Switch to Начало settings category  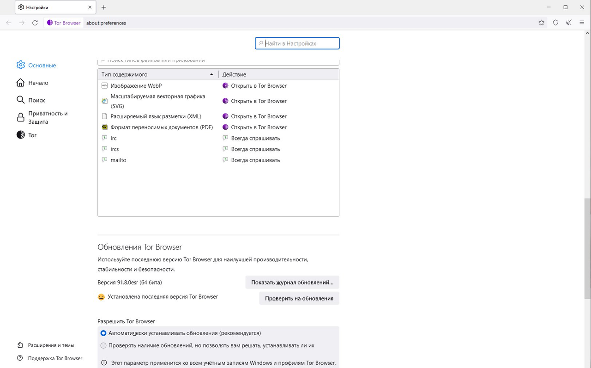[38, 83]
